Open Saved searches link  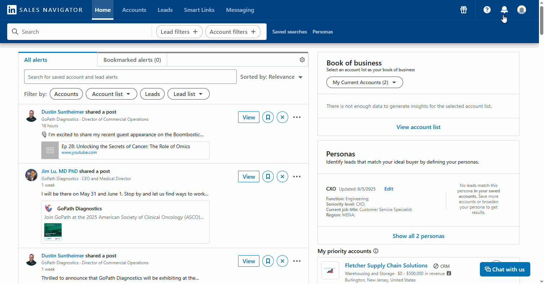(x=290, y=32)
